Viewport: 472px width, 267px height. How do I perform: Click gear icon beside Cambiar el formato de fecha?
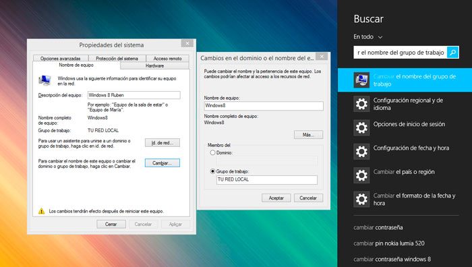pos(361,199)
